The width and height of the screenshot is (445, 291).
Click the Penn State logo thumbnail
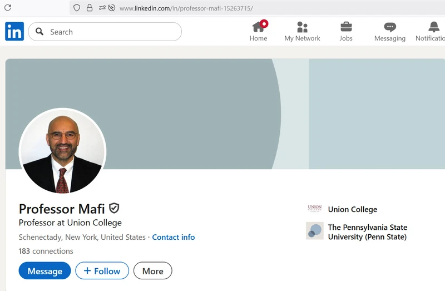(315, 231)
